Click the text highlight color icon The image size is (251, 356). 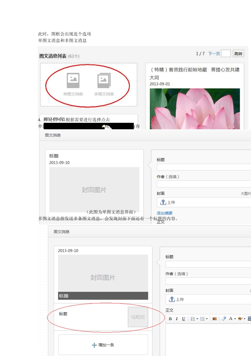[x=240, y=319]
